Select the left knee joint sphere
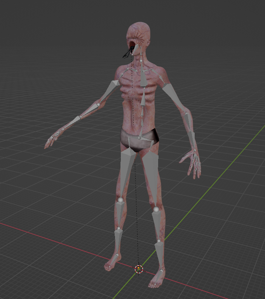 coord(156,209)
